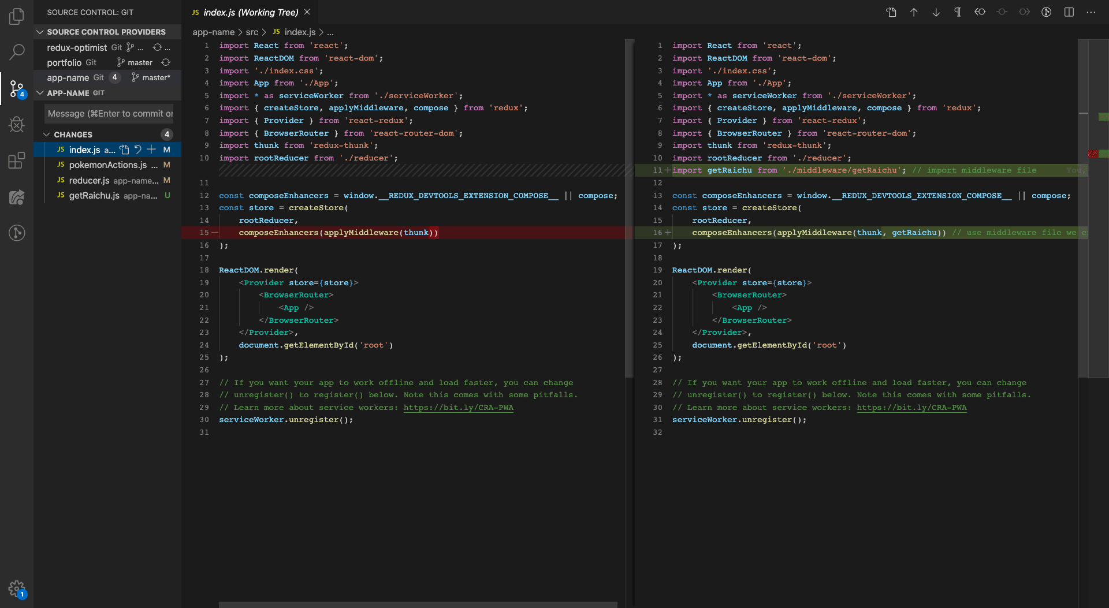The height and width of the screenshot is (608, 1109).
Task: Compare with next revision in the toolbar
Action: tap(1024, 12)
